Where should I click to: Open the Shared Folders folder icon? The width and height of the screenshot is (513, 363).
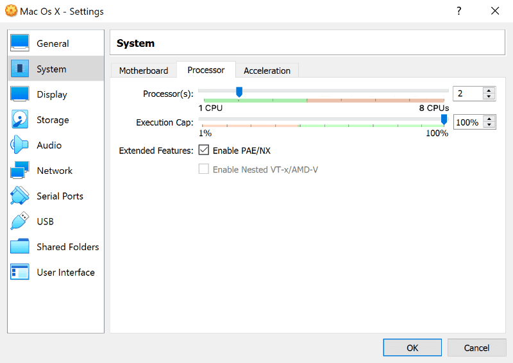coord(20,247)
